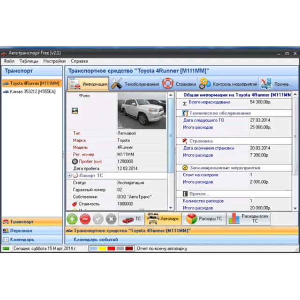Click the red tag icon beside Стоимость
Screen dimensions: 300x300
(75, 204)
